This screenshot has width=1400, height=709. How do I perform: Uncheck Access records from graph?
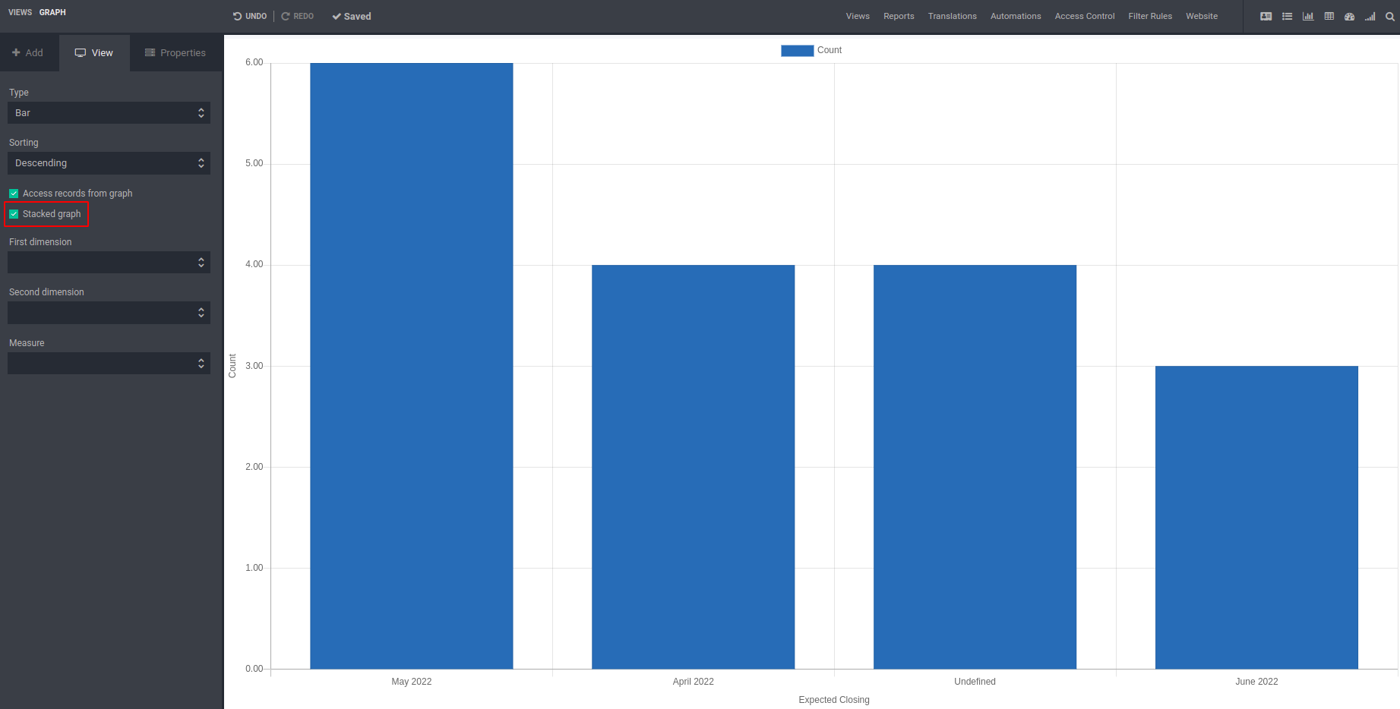(14, 194)
